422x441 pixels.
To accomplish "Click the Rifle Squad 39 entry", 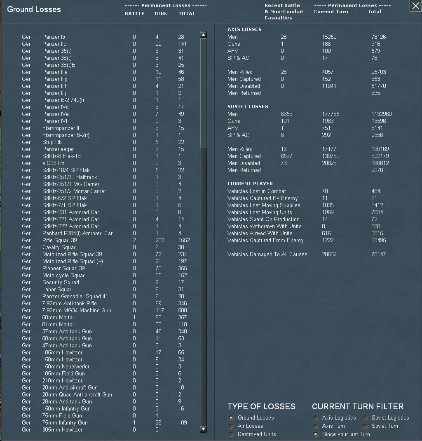I will coord(60,240).
